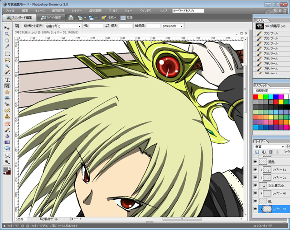Click the keyword search help field
This screenshot has height=230, width=290.
click(x=188, y=11)
